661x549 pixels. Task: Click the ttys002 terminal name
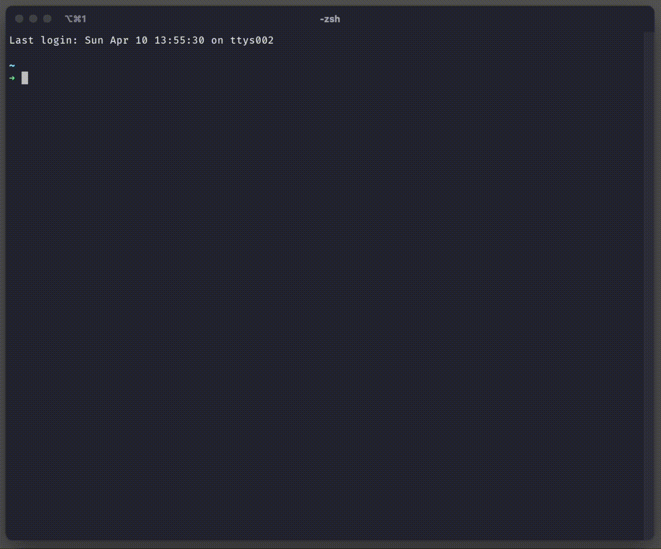(x=252, y=40)
